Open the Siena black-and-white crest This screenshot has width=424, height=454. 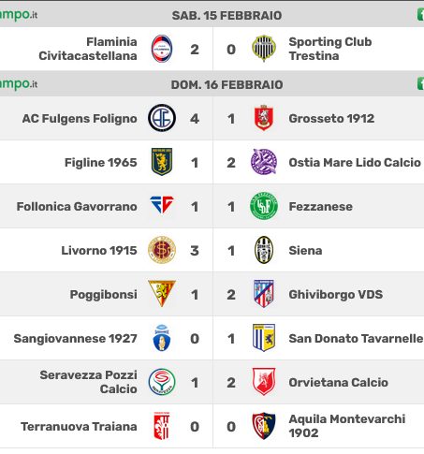264,250
